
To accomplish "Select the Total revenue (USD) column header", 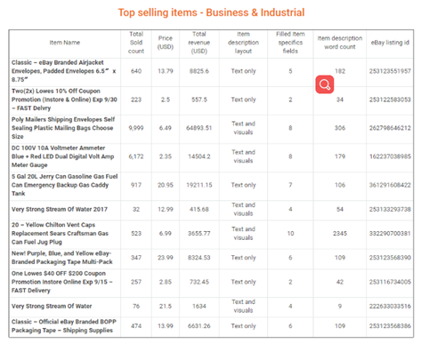I will [199, 43].
